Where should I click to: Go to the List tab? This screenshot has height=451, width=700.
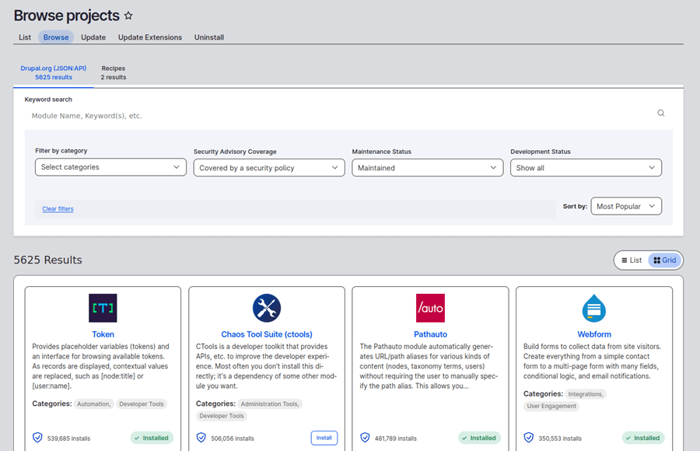click(x=25, y=37)
